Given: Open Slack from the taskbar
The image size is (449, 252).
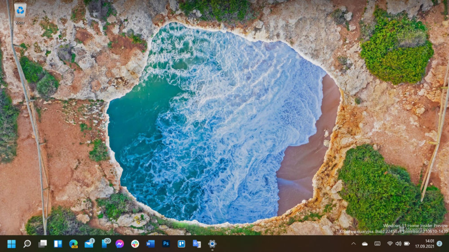Looking at the screenshot, I should (x=135, y=244).
